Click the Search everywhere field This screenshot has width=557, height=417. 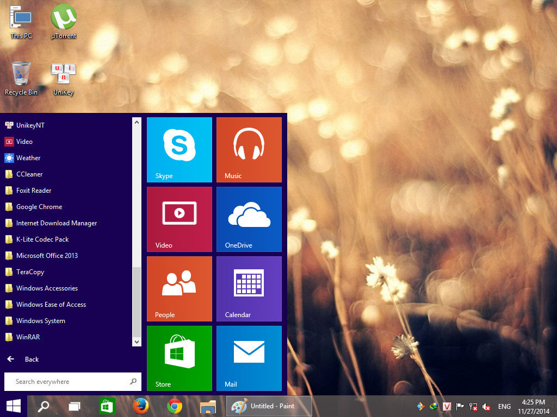click(x=73, y=382)
